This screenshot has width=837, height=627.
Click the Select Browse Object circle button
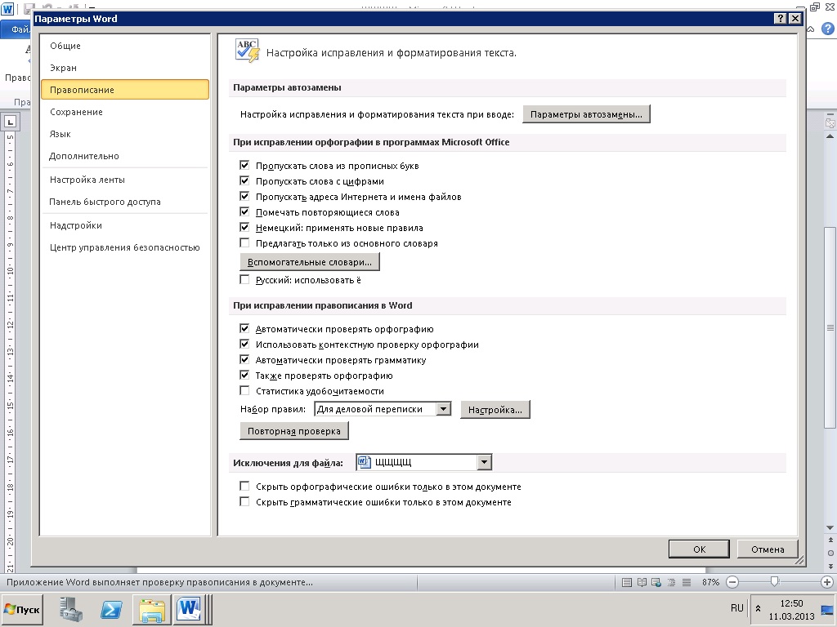(x=830, y=553)
